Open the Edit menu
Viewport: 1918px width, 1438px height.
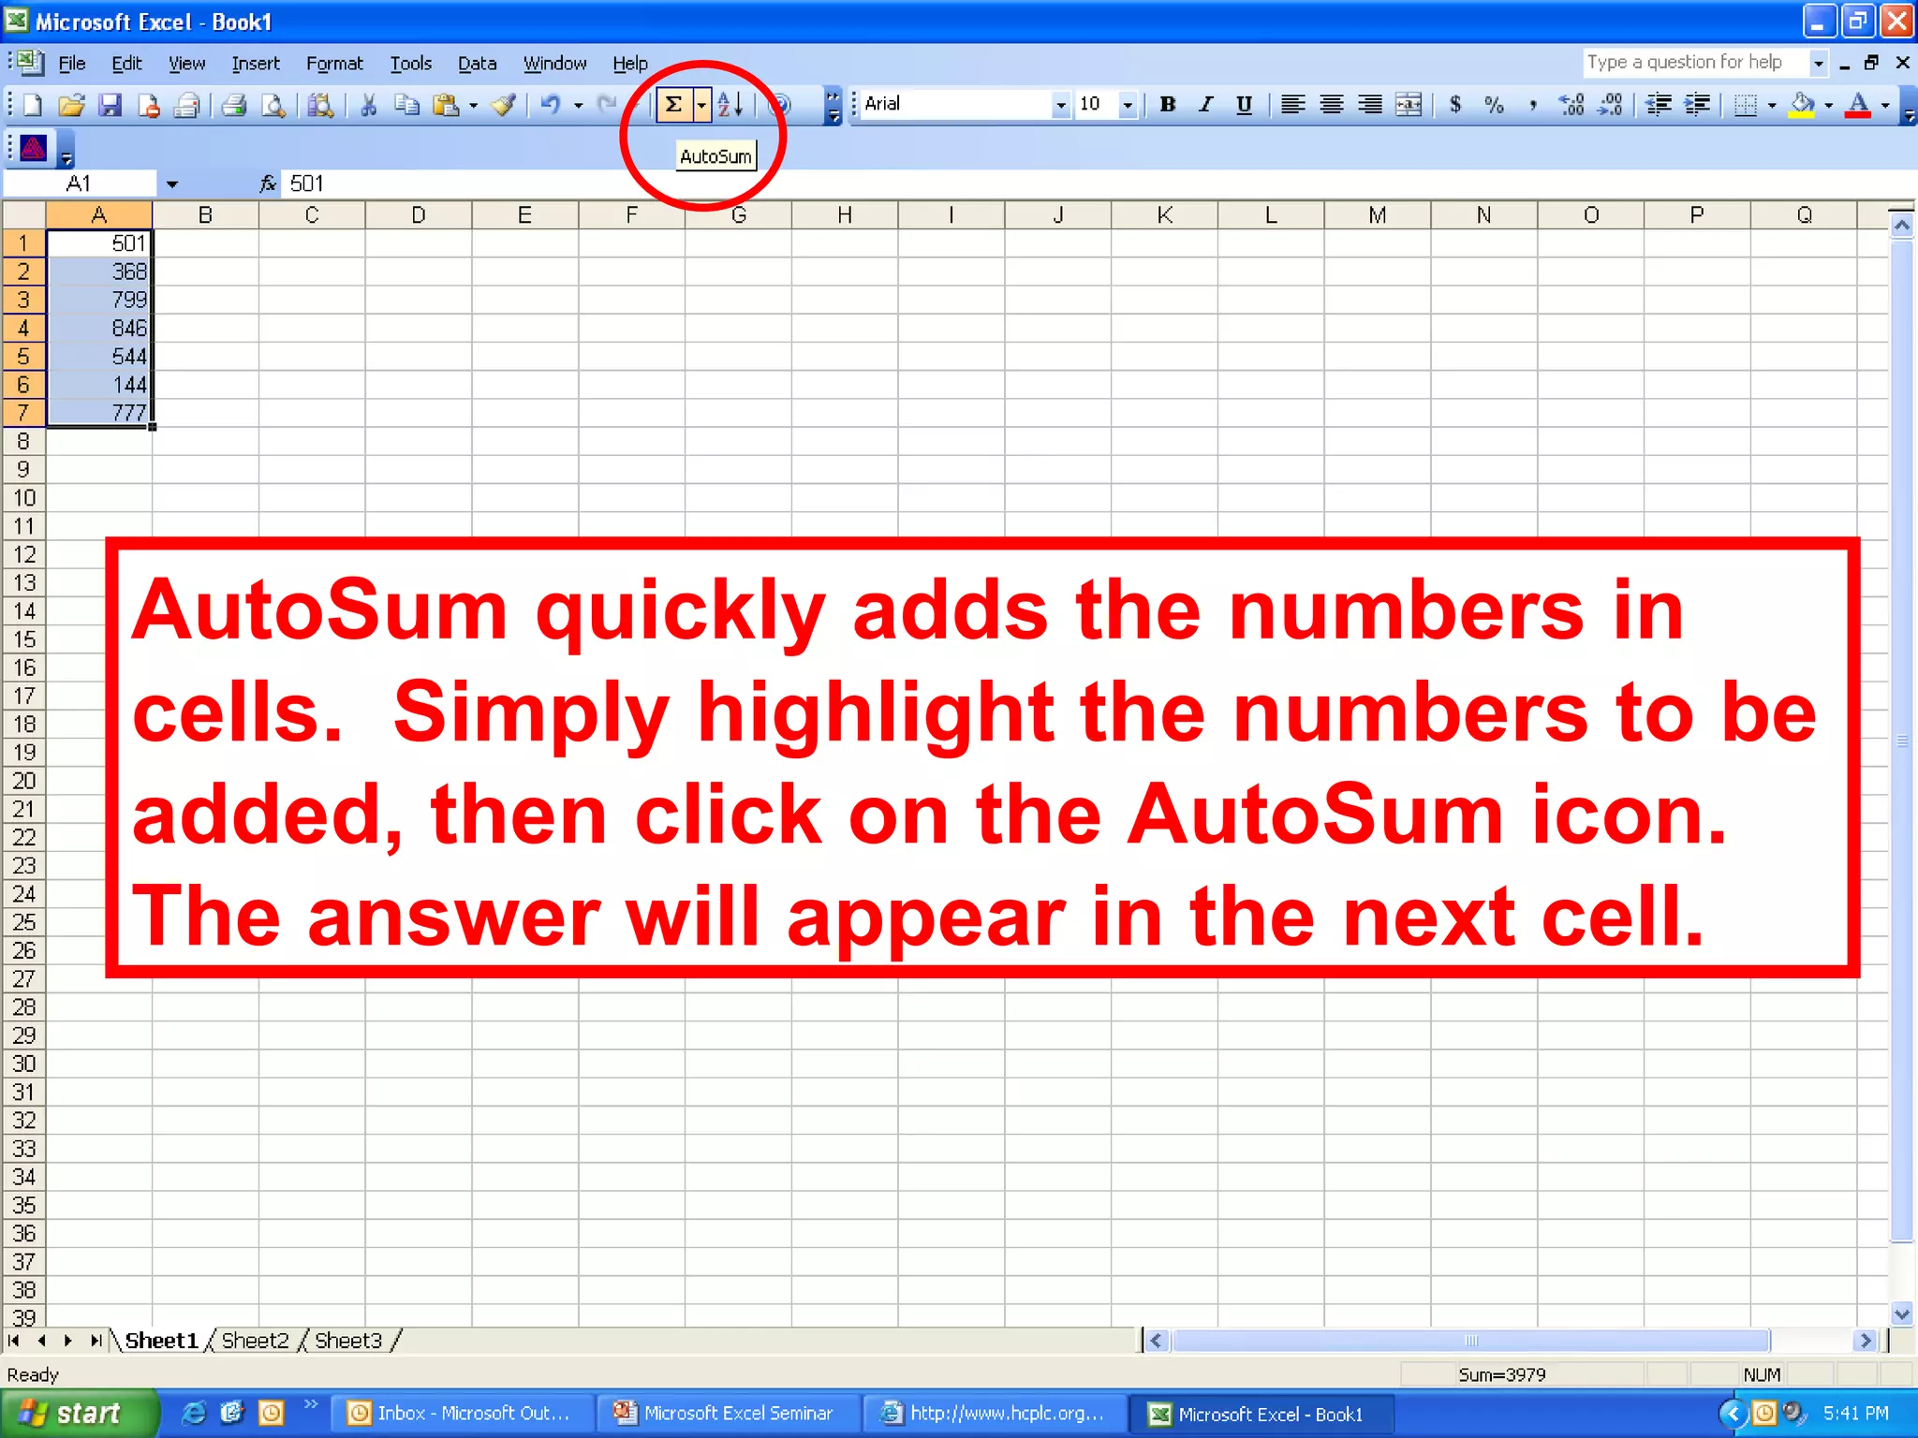(126, 64)
